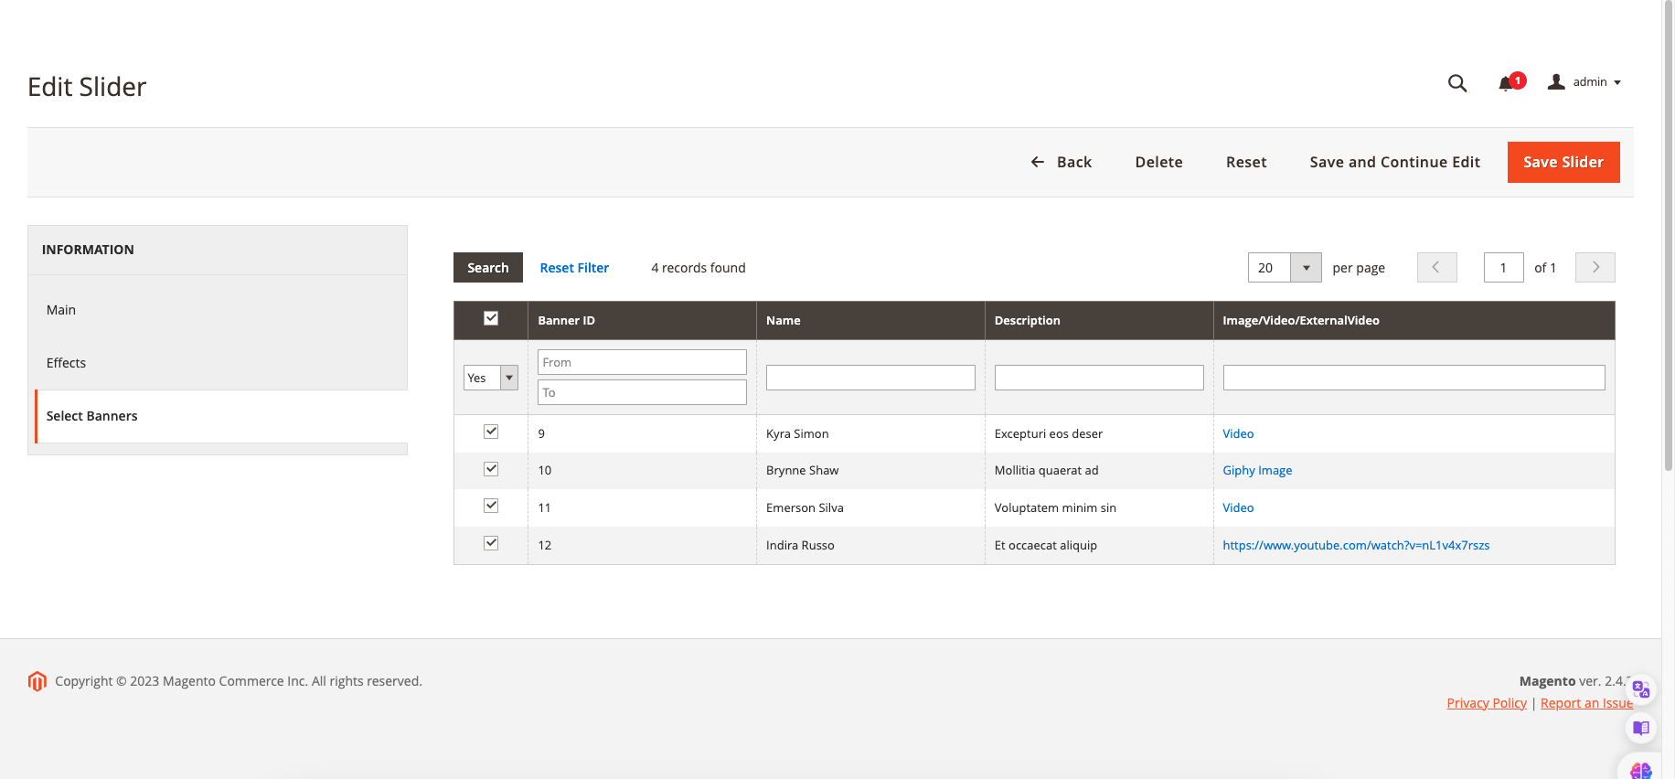The image size is (1675, 779).
Task: Sort by Image/Video/ExternalVideo column header
Action: [1414, 320]
